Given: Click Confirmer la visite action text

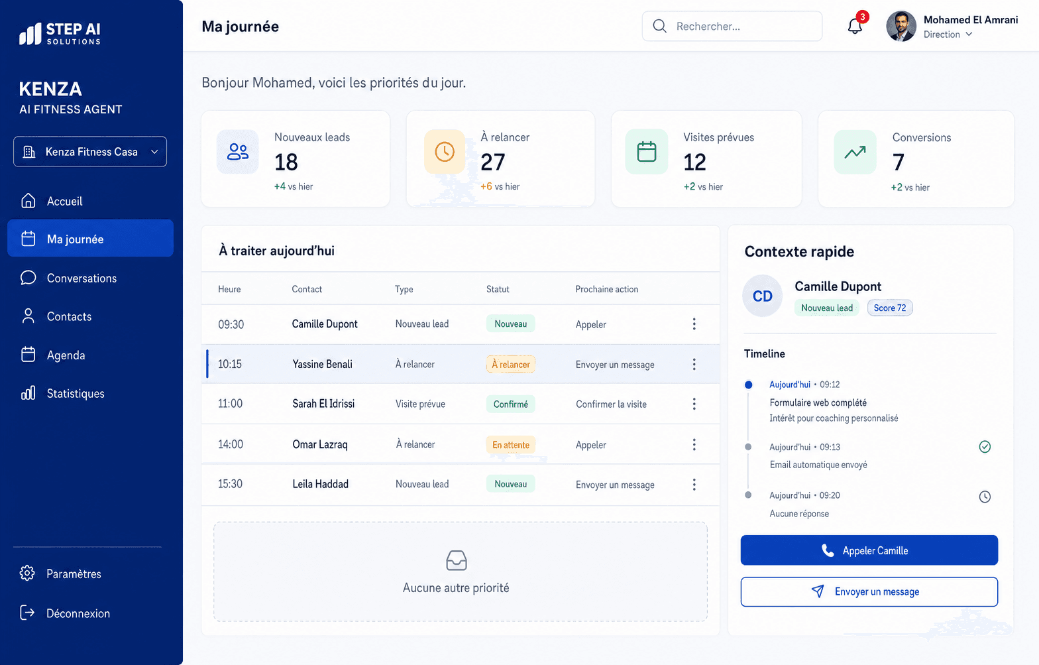Looking at the screenshot, I should pyautogui.click(x=611, y=404).
